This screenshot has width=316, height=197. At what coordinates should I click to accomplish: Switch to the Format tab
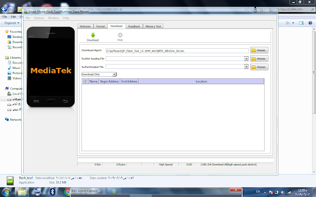point(100,26)
